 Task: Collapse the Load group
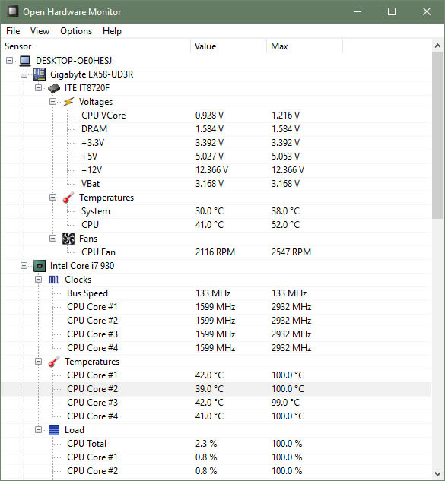coord(38,430)
